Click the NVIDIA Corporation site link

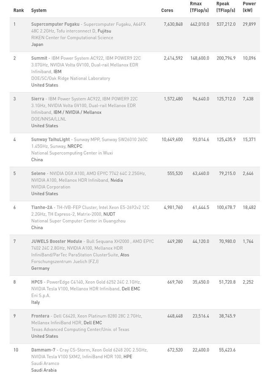[x=51, y=187]
